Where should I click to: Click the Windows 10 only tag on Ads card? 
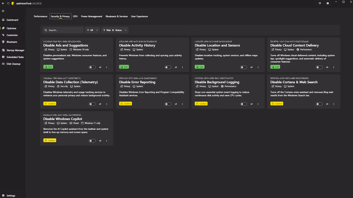pyautogui.click(x=79, y=49)
